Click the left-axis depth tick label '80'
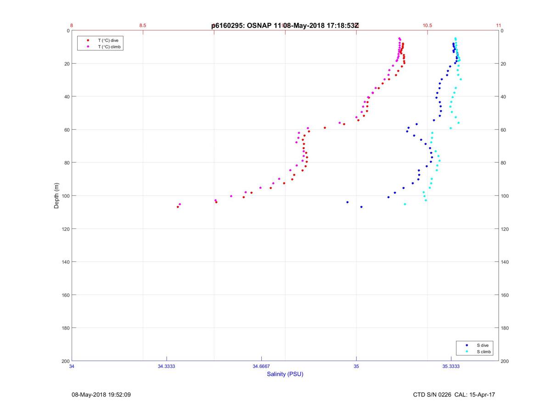551x406 pixels. 67,163
